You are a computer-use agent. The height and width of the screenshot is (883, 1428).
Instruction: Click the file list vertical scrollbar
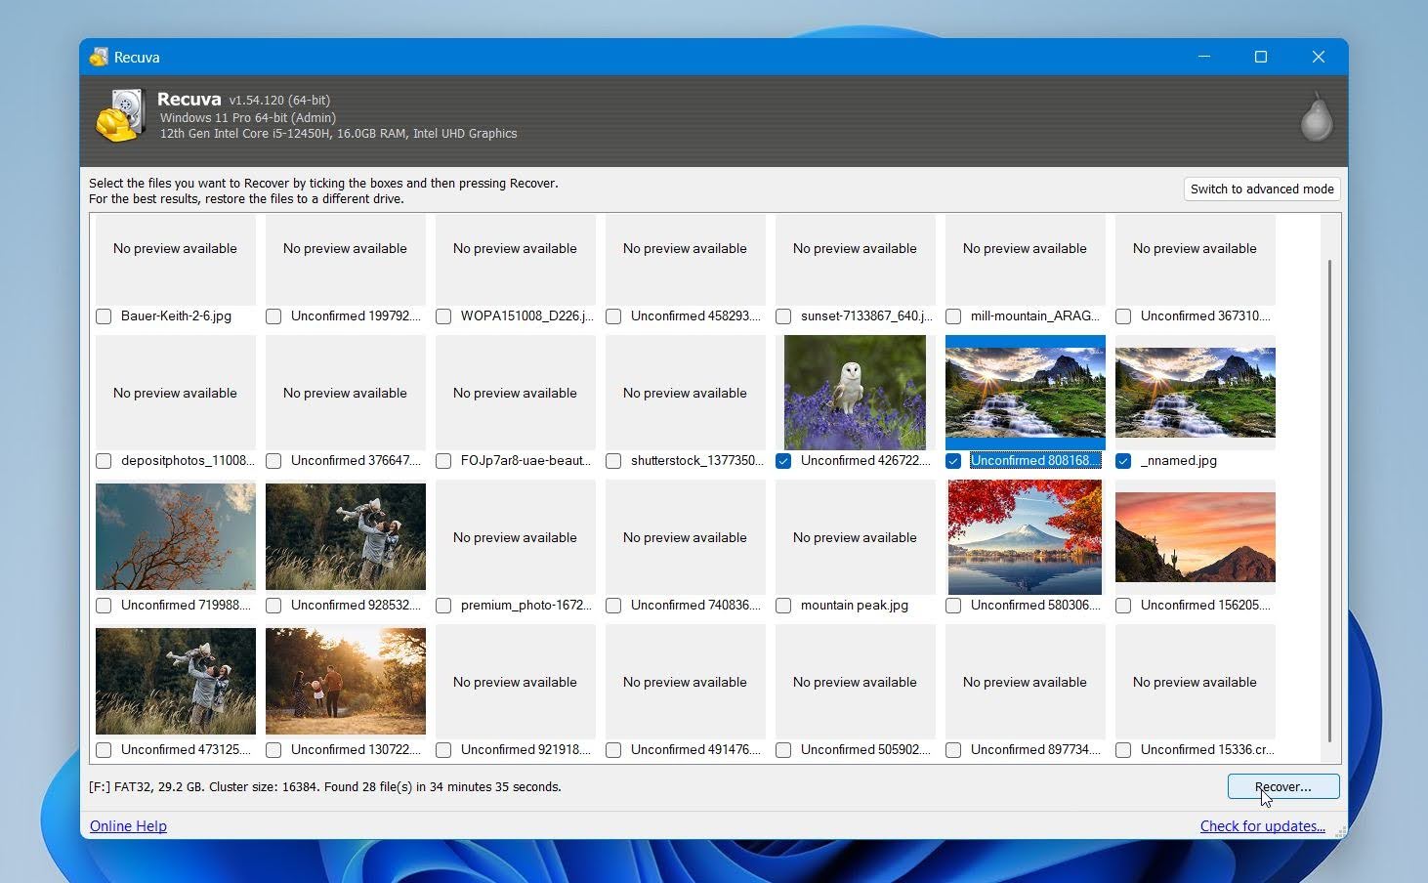1329,500
